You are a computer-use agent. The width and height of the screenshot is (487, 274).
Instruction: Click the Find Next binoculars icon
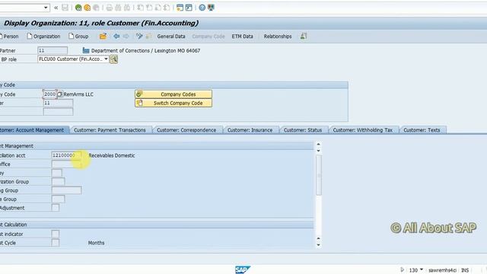coord(127,8)
